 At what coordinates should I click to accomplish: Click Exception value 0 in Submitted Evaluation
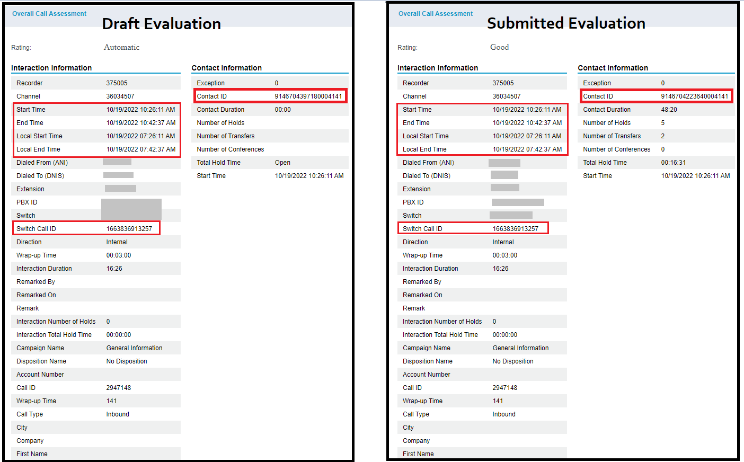(x=663, y=83)
